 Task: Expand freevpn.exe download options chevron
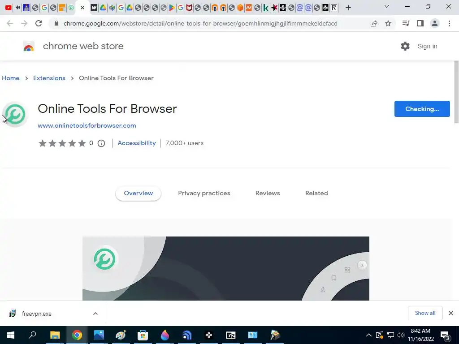[x=95, y=314]
